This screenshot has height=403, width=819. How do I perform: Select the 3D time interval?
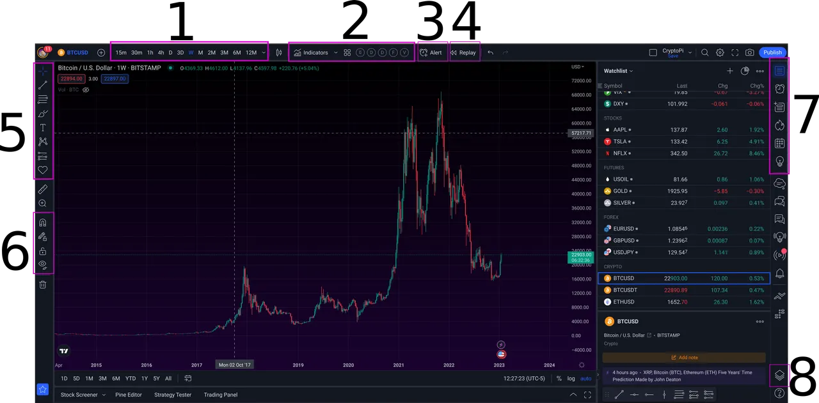180,52
